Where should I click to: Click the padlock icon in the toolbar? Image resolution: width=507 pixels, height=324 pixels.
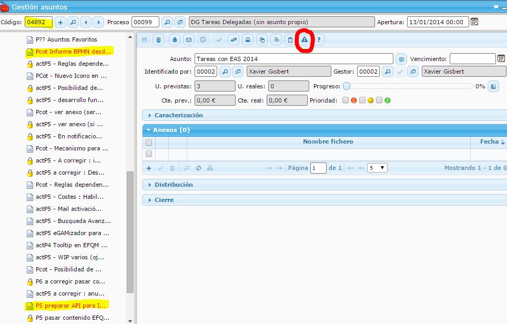click(x=175, y=39)
